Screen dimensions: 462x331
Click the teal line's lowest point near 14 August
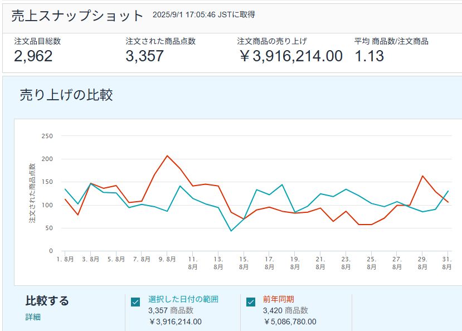[x=231, y=231]
